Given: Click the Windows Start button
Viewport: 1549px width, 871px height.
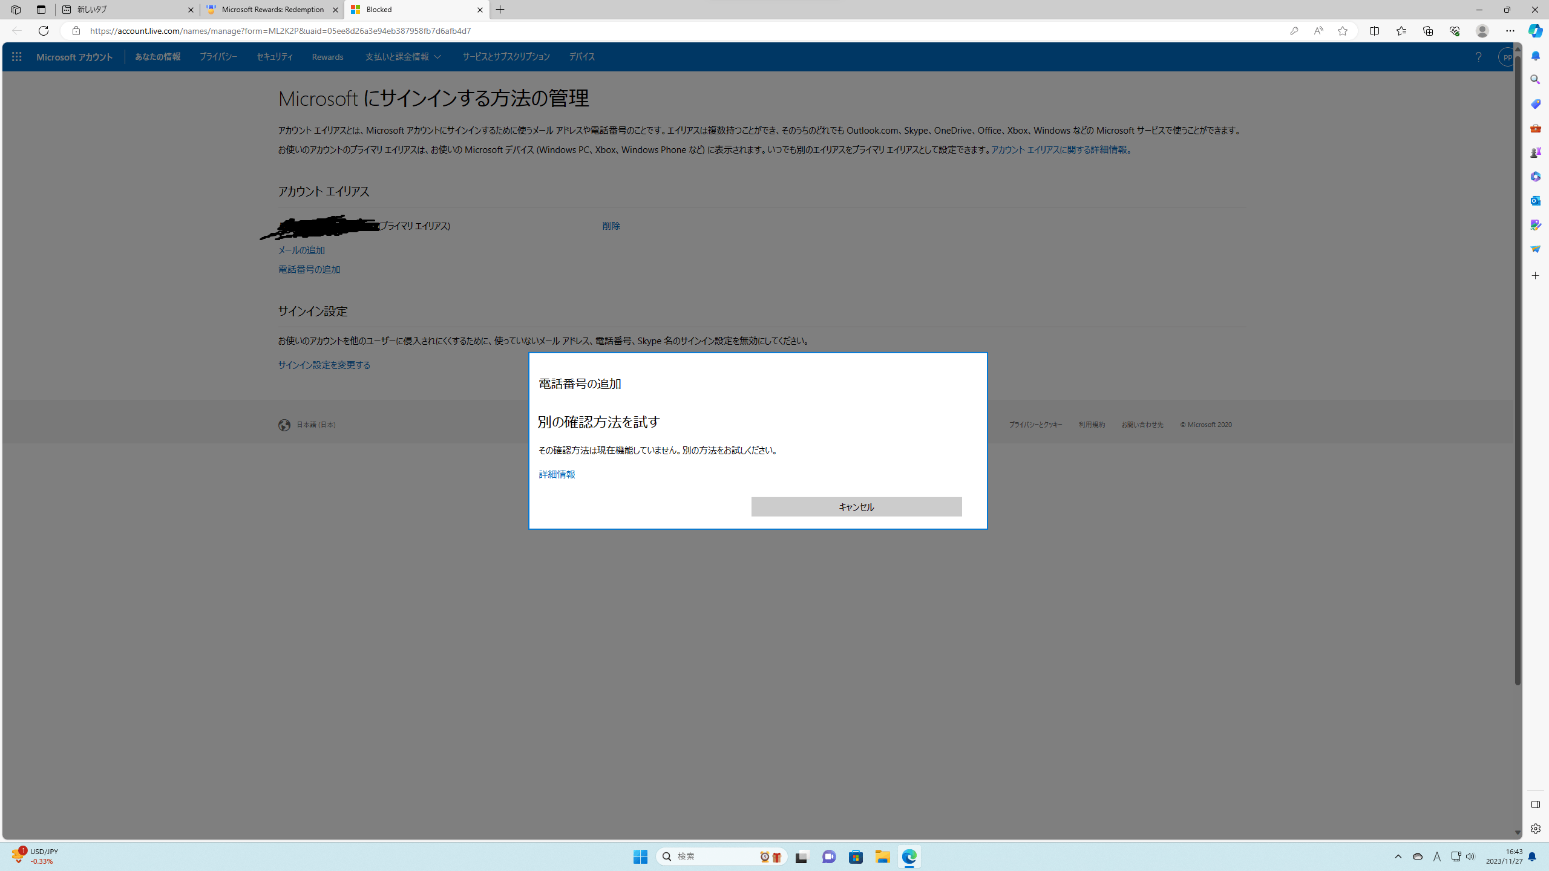Looking at the screenshot, I should tap(640, 856).
